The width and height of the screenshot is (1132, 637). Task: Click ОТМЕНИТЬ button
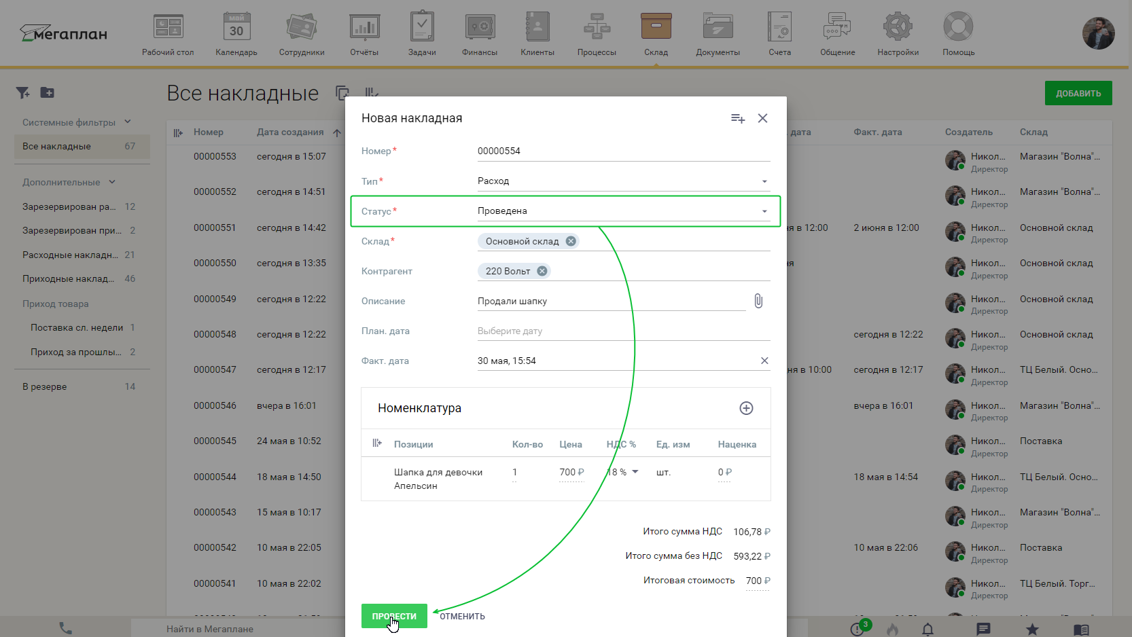coord(462,616)
